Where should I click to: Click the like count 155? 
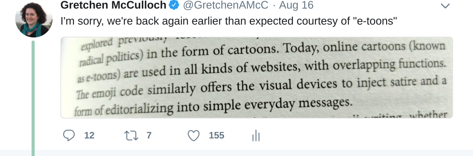[216, 135]
